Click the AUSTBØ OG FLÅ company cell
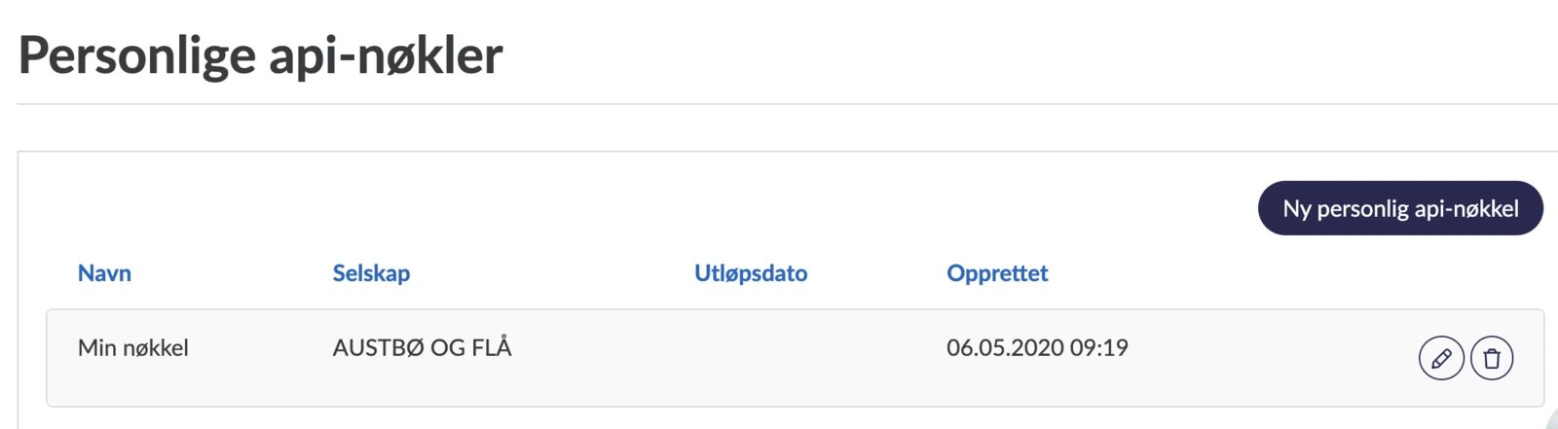Screen dimensions: 1558x429 tap(422, 347)
